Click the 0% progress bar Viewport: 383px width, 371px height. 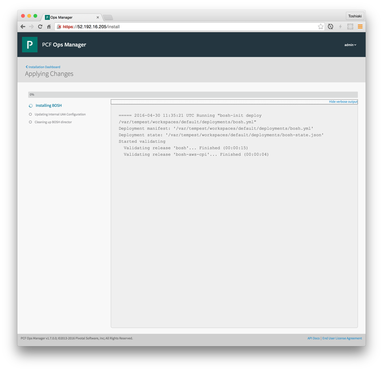[193, 95]
